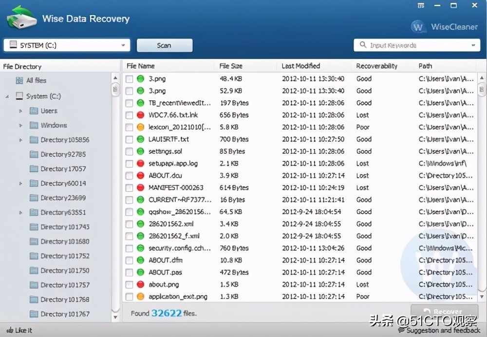Select the Users folder icon
Screen dimensions: 487x337
(34, 111)
